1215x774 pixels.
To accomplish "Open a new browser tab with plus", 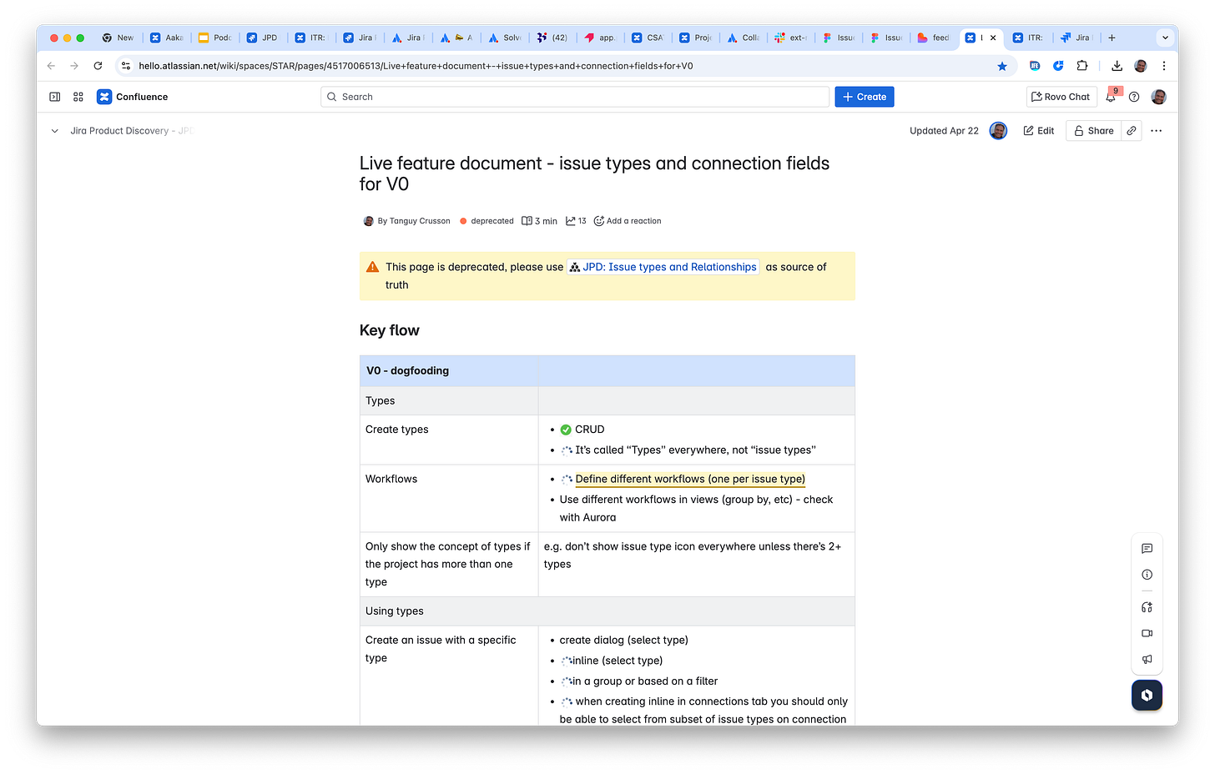I will (x=1112, y=38).
